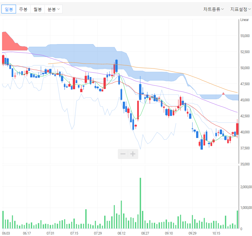The image size is (252, 236).
Task: Select the 일봉 daily chart tab
Action: point(9,9)
